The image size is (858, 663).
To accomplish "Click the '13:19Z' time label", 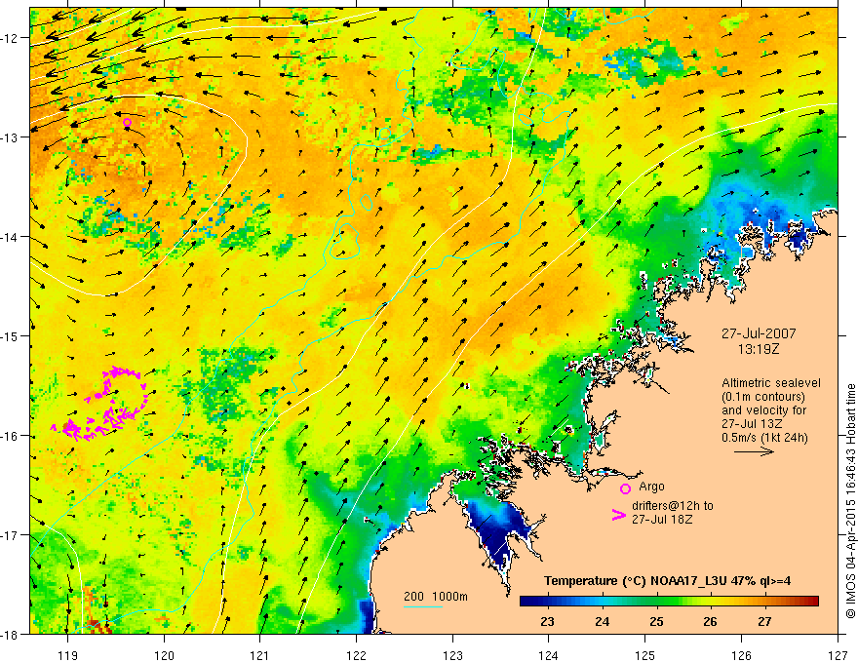I will coord(758,349).
